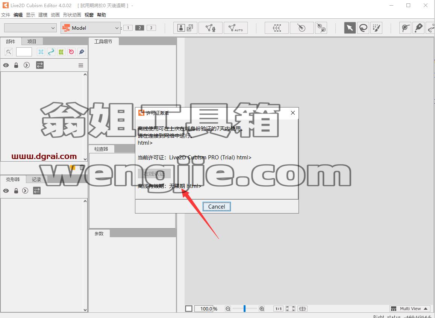Switch to the 项目 tab
This screenshot has height=318, width=435.
point(32,41)
